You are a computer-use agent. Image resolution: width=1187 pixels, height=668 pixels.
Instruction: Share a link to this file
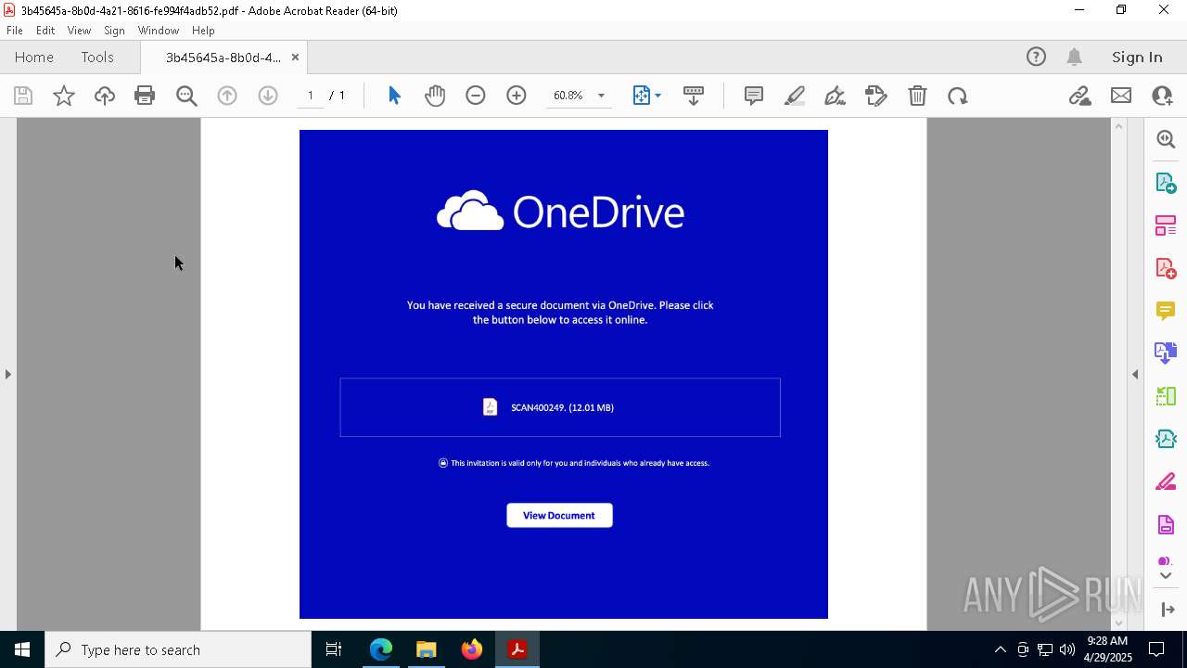[1079, 96]
